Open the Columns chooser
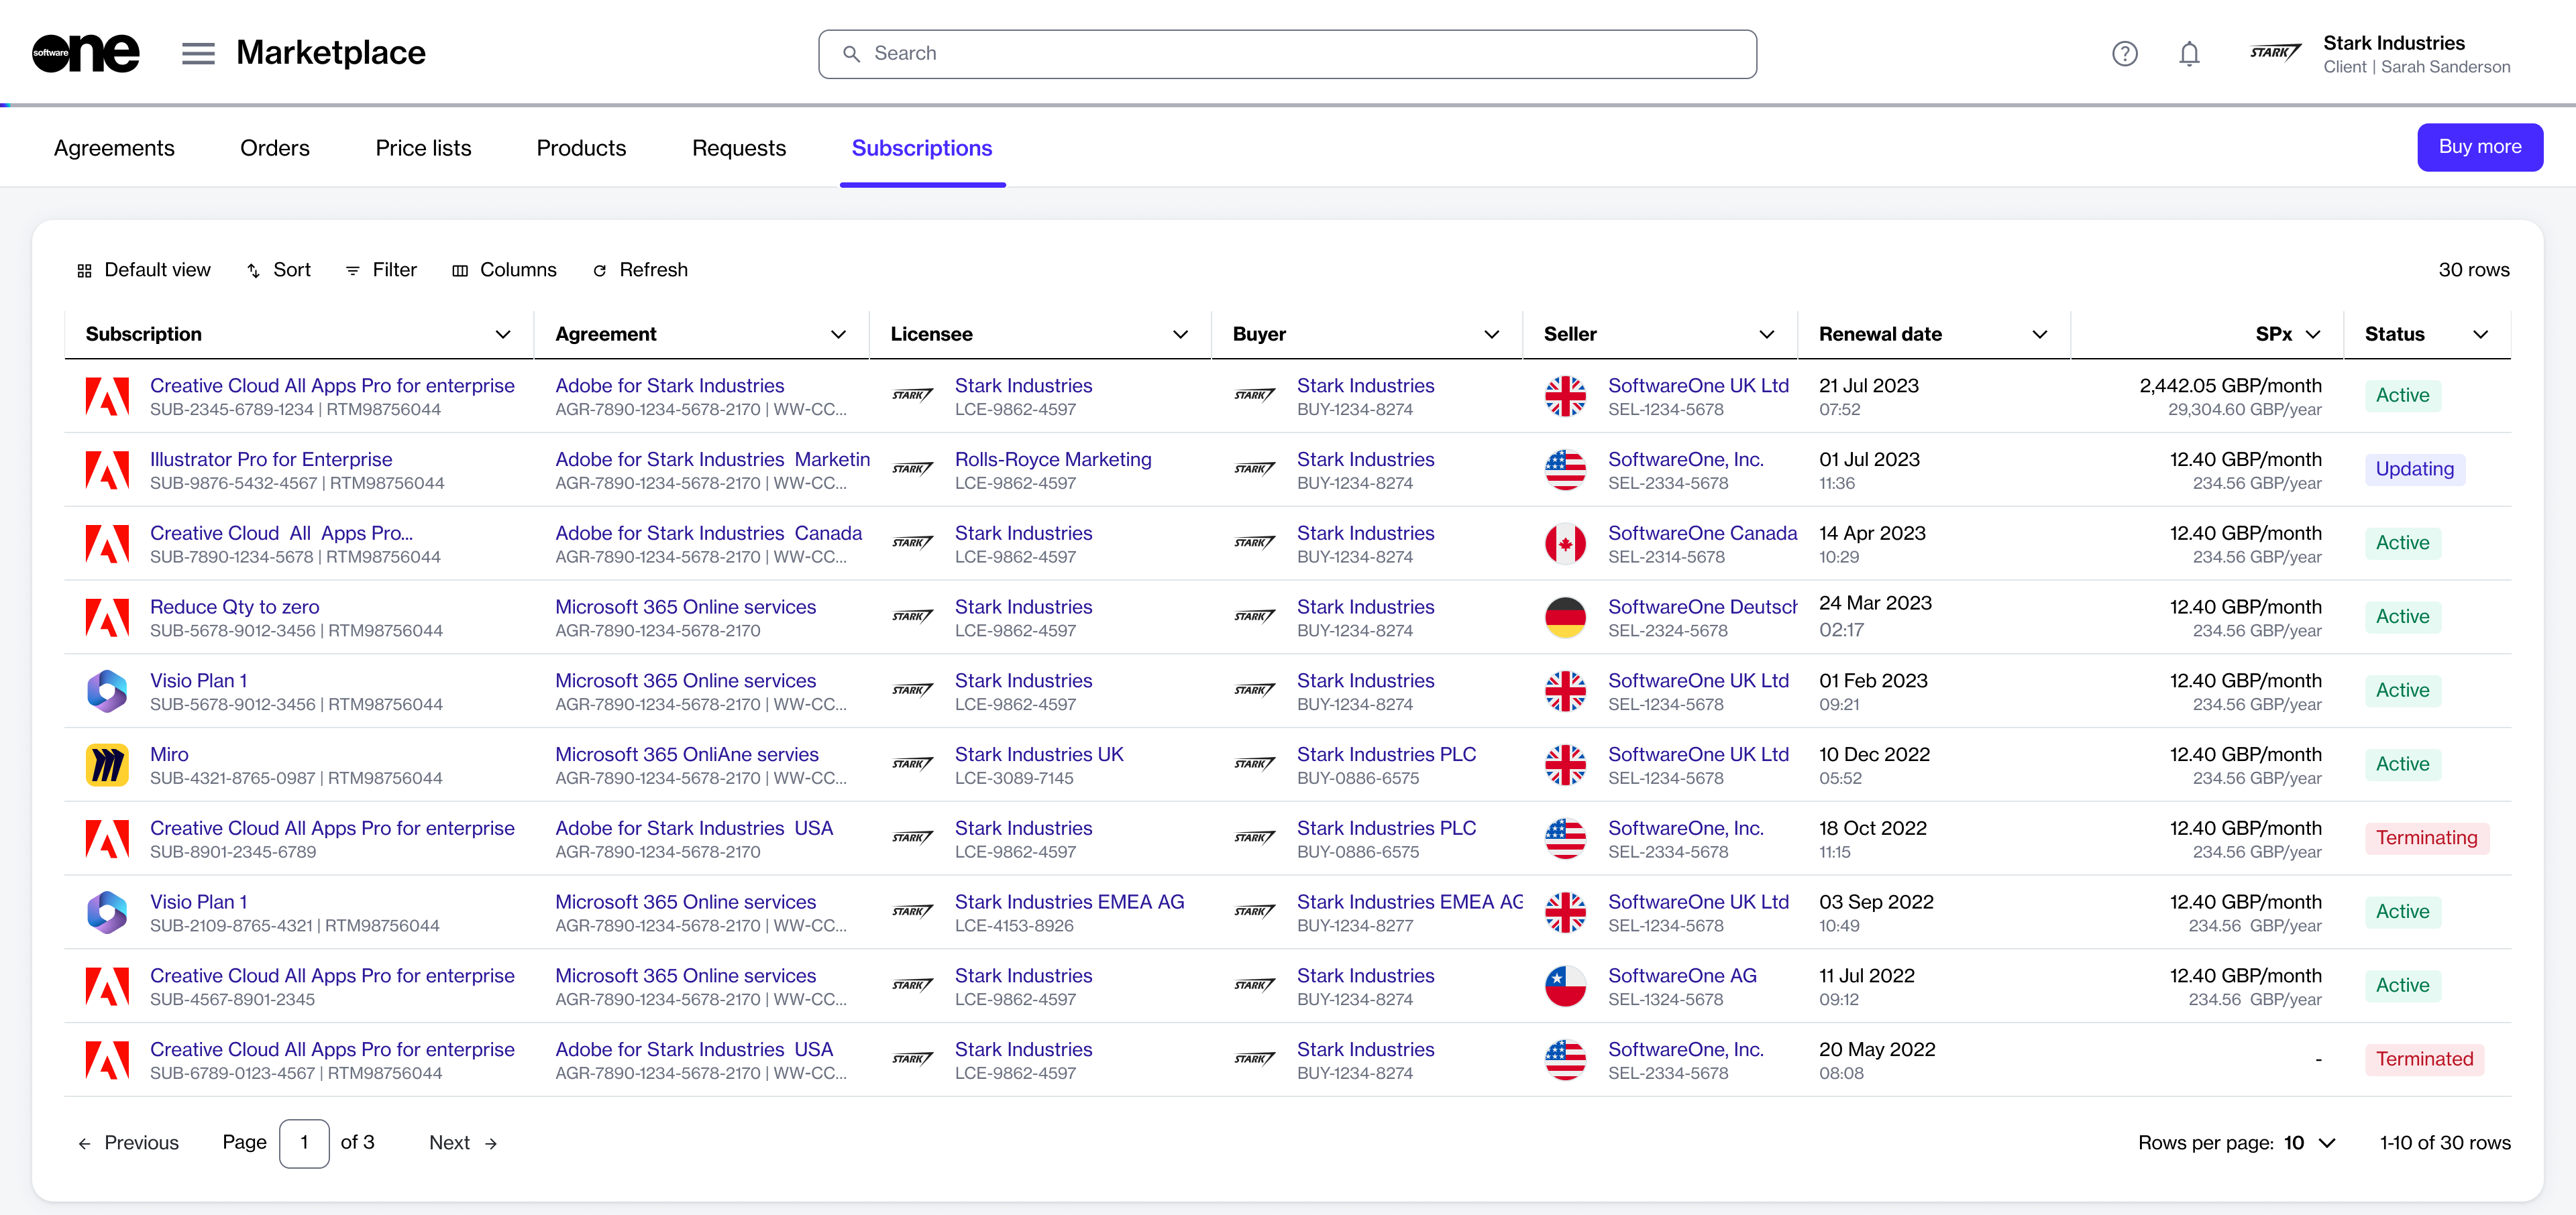 (504, 270)
